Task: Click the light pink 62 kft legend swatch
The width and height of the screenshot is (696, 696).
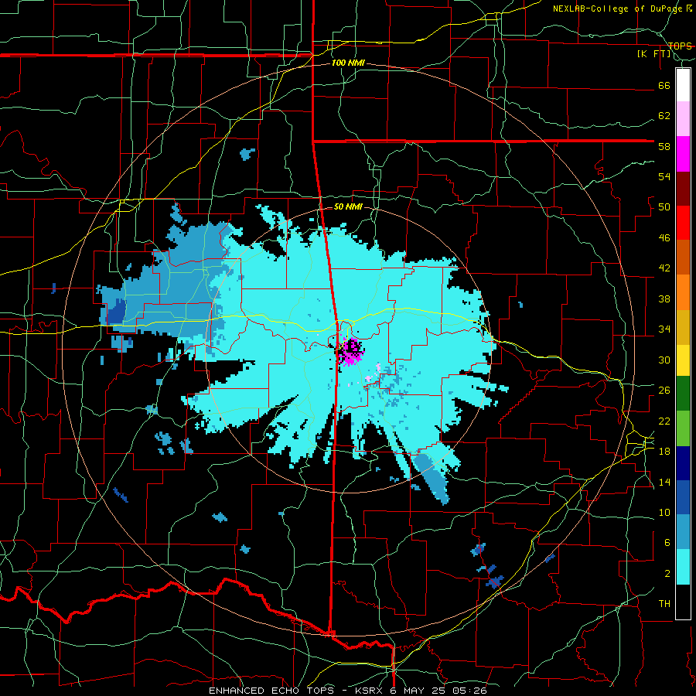Action: tap(683, 118)
